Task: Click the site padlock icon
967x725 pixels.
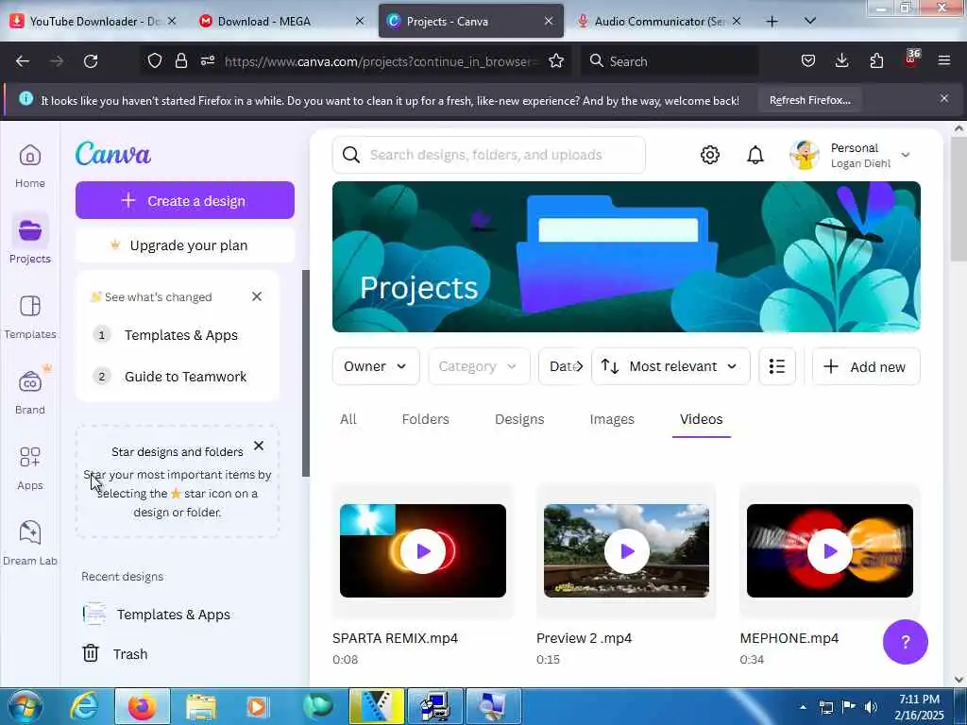Action: 180,61
